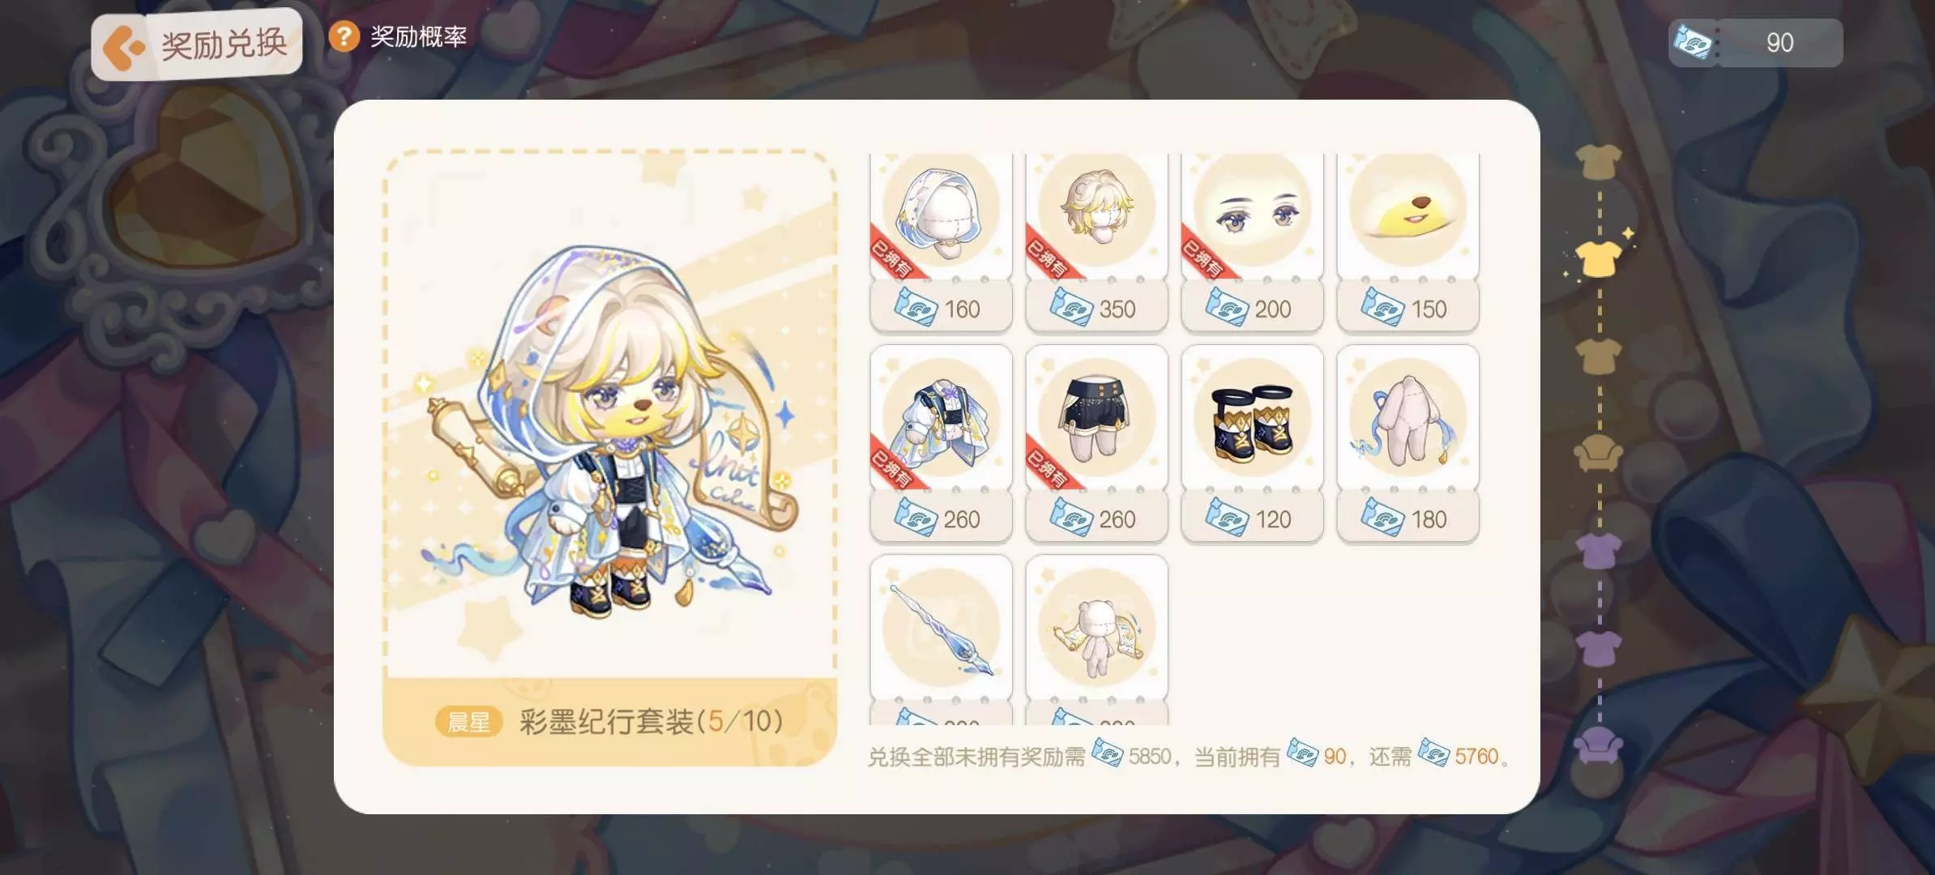Open the 奖励概率 question mark info
The width and height of the screenshot is (1935, 875).
344,36
